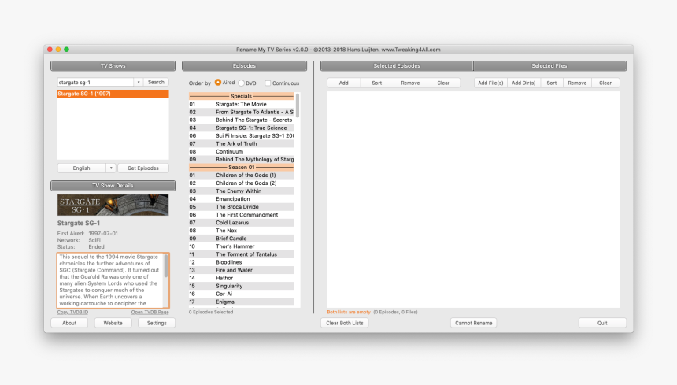Click the English language selector
Viewport: 677px width, 385px height.
[82, 168]
